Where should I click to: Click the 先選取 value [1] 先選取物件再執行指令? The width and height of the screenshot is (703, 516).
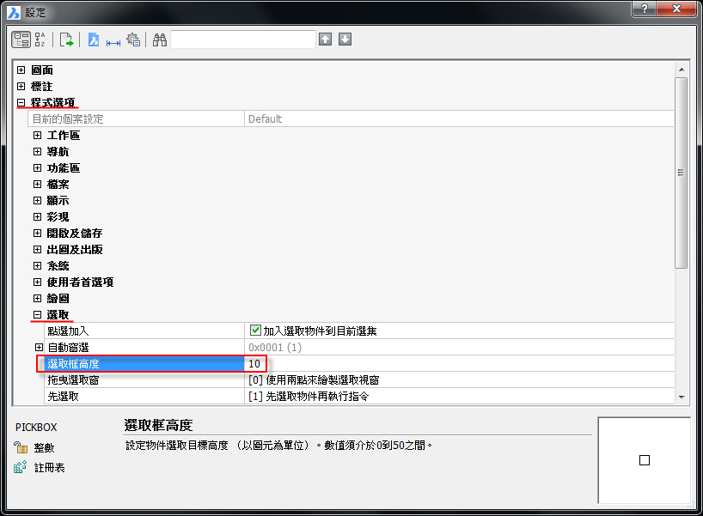point(309,397)
